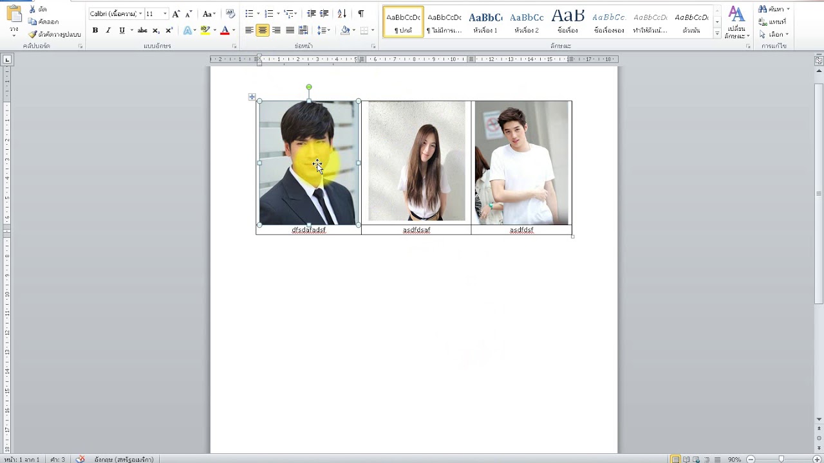This screenshot has height=463, width=824.
Task: Click the Replace (แทนที่) icon
Action: point(762,22)
